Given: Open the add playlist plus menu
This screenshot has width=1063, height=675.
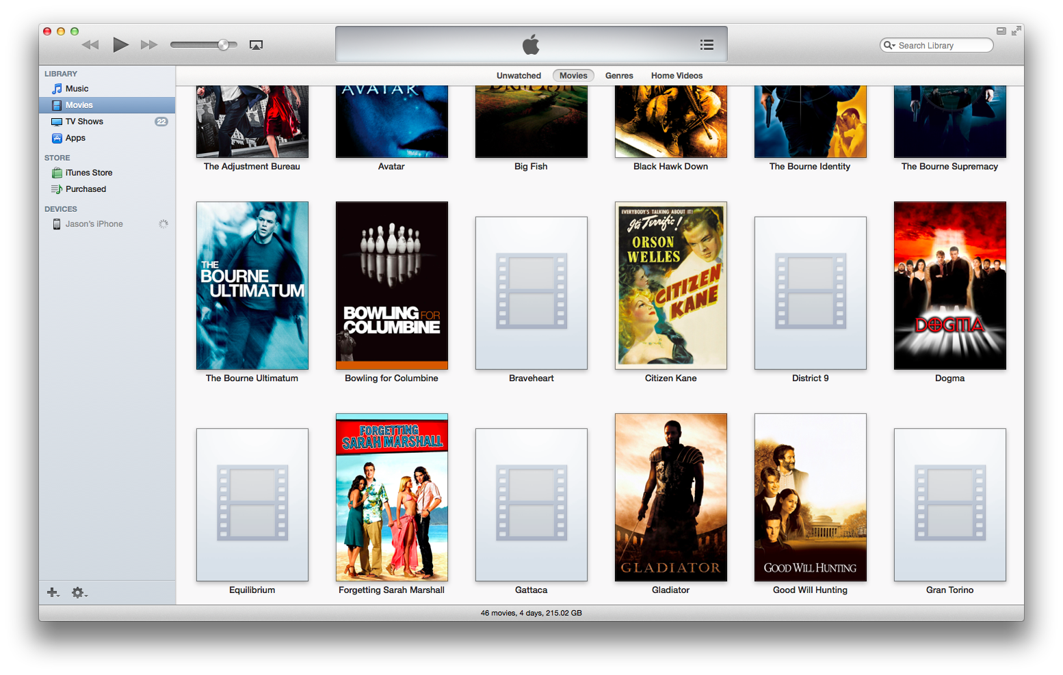Looking at the screenshot, I should pyautogui.click(x=53, y=592).
